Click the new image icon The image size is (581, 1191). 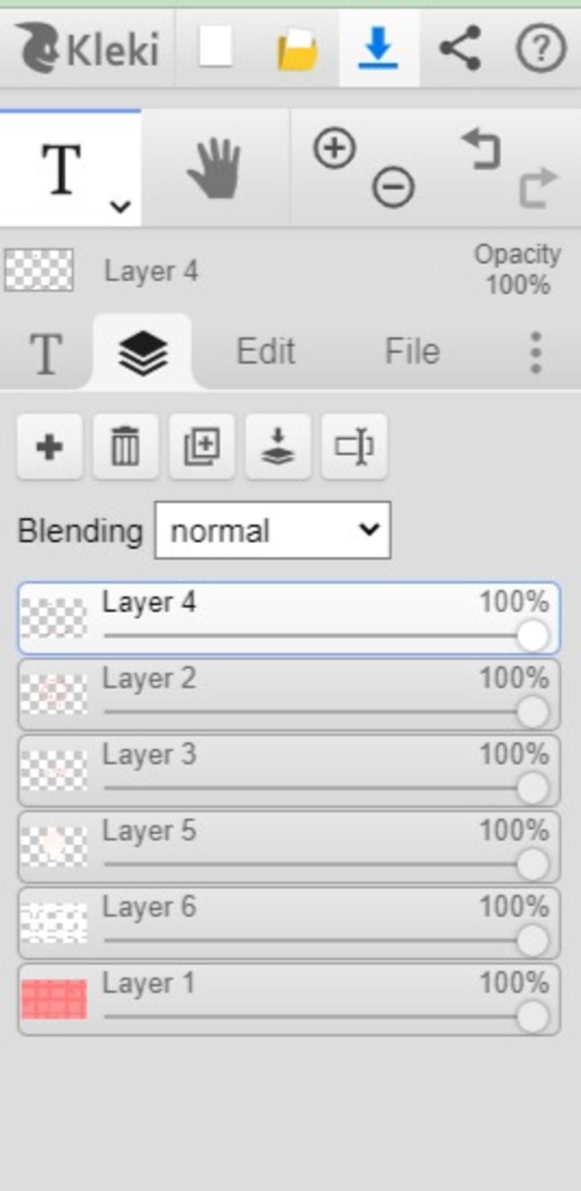(216, 47)
